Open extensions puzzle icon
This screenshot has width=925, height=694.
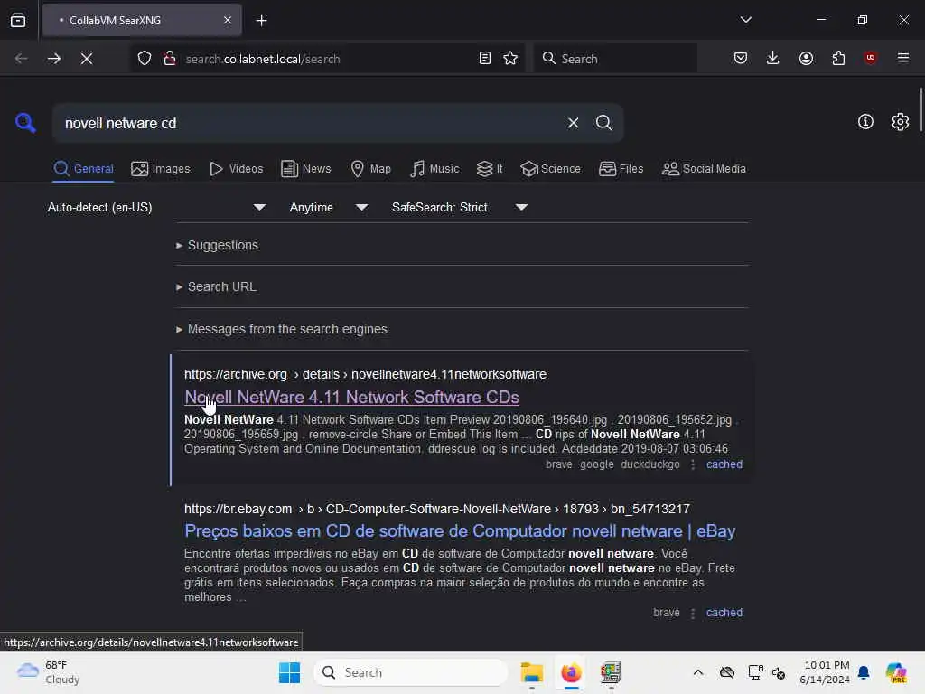click(x=838, y=59)
